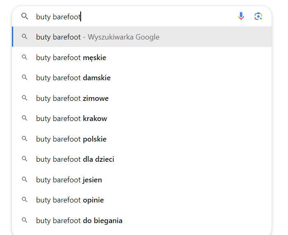
Task: Click the magnifier icon in search box
Action: (x=25, y=16)
